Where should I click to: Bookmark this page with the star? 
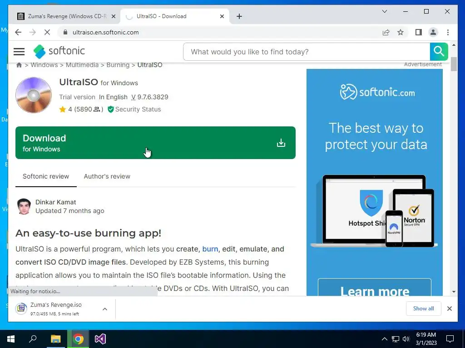tap(401, 32)
